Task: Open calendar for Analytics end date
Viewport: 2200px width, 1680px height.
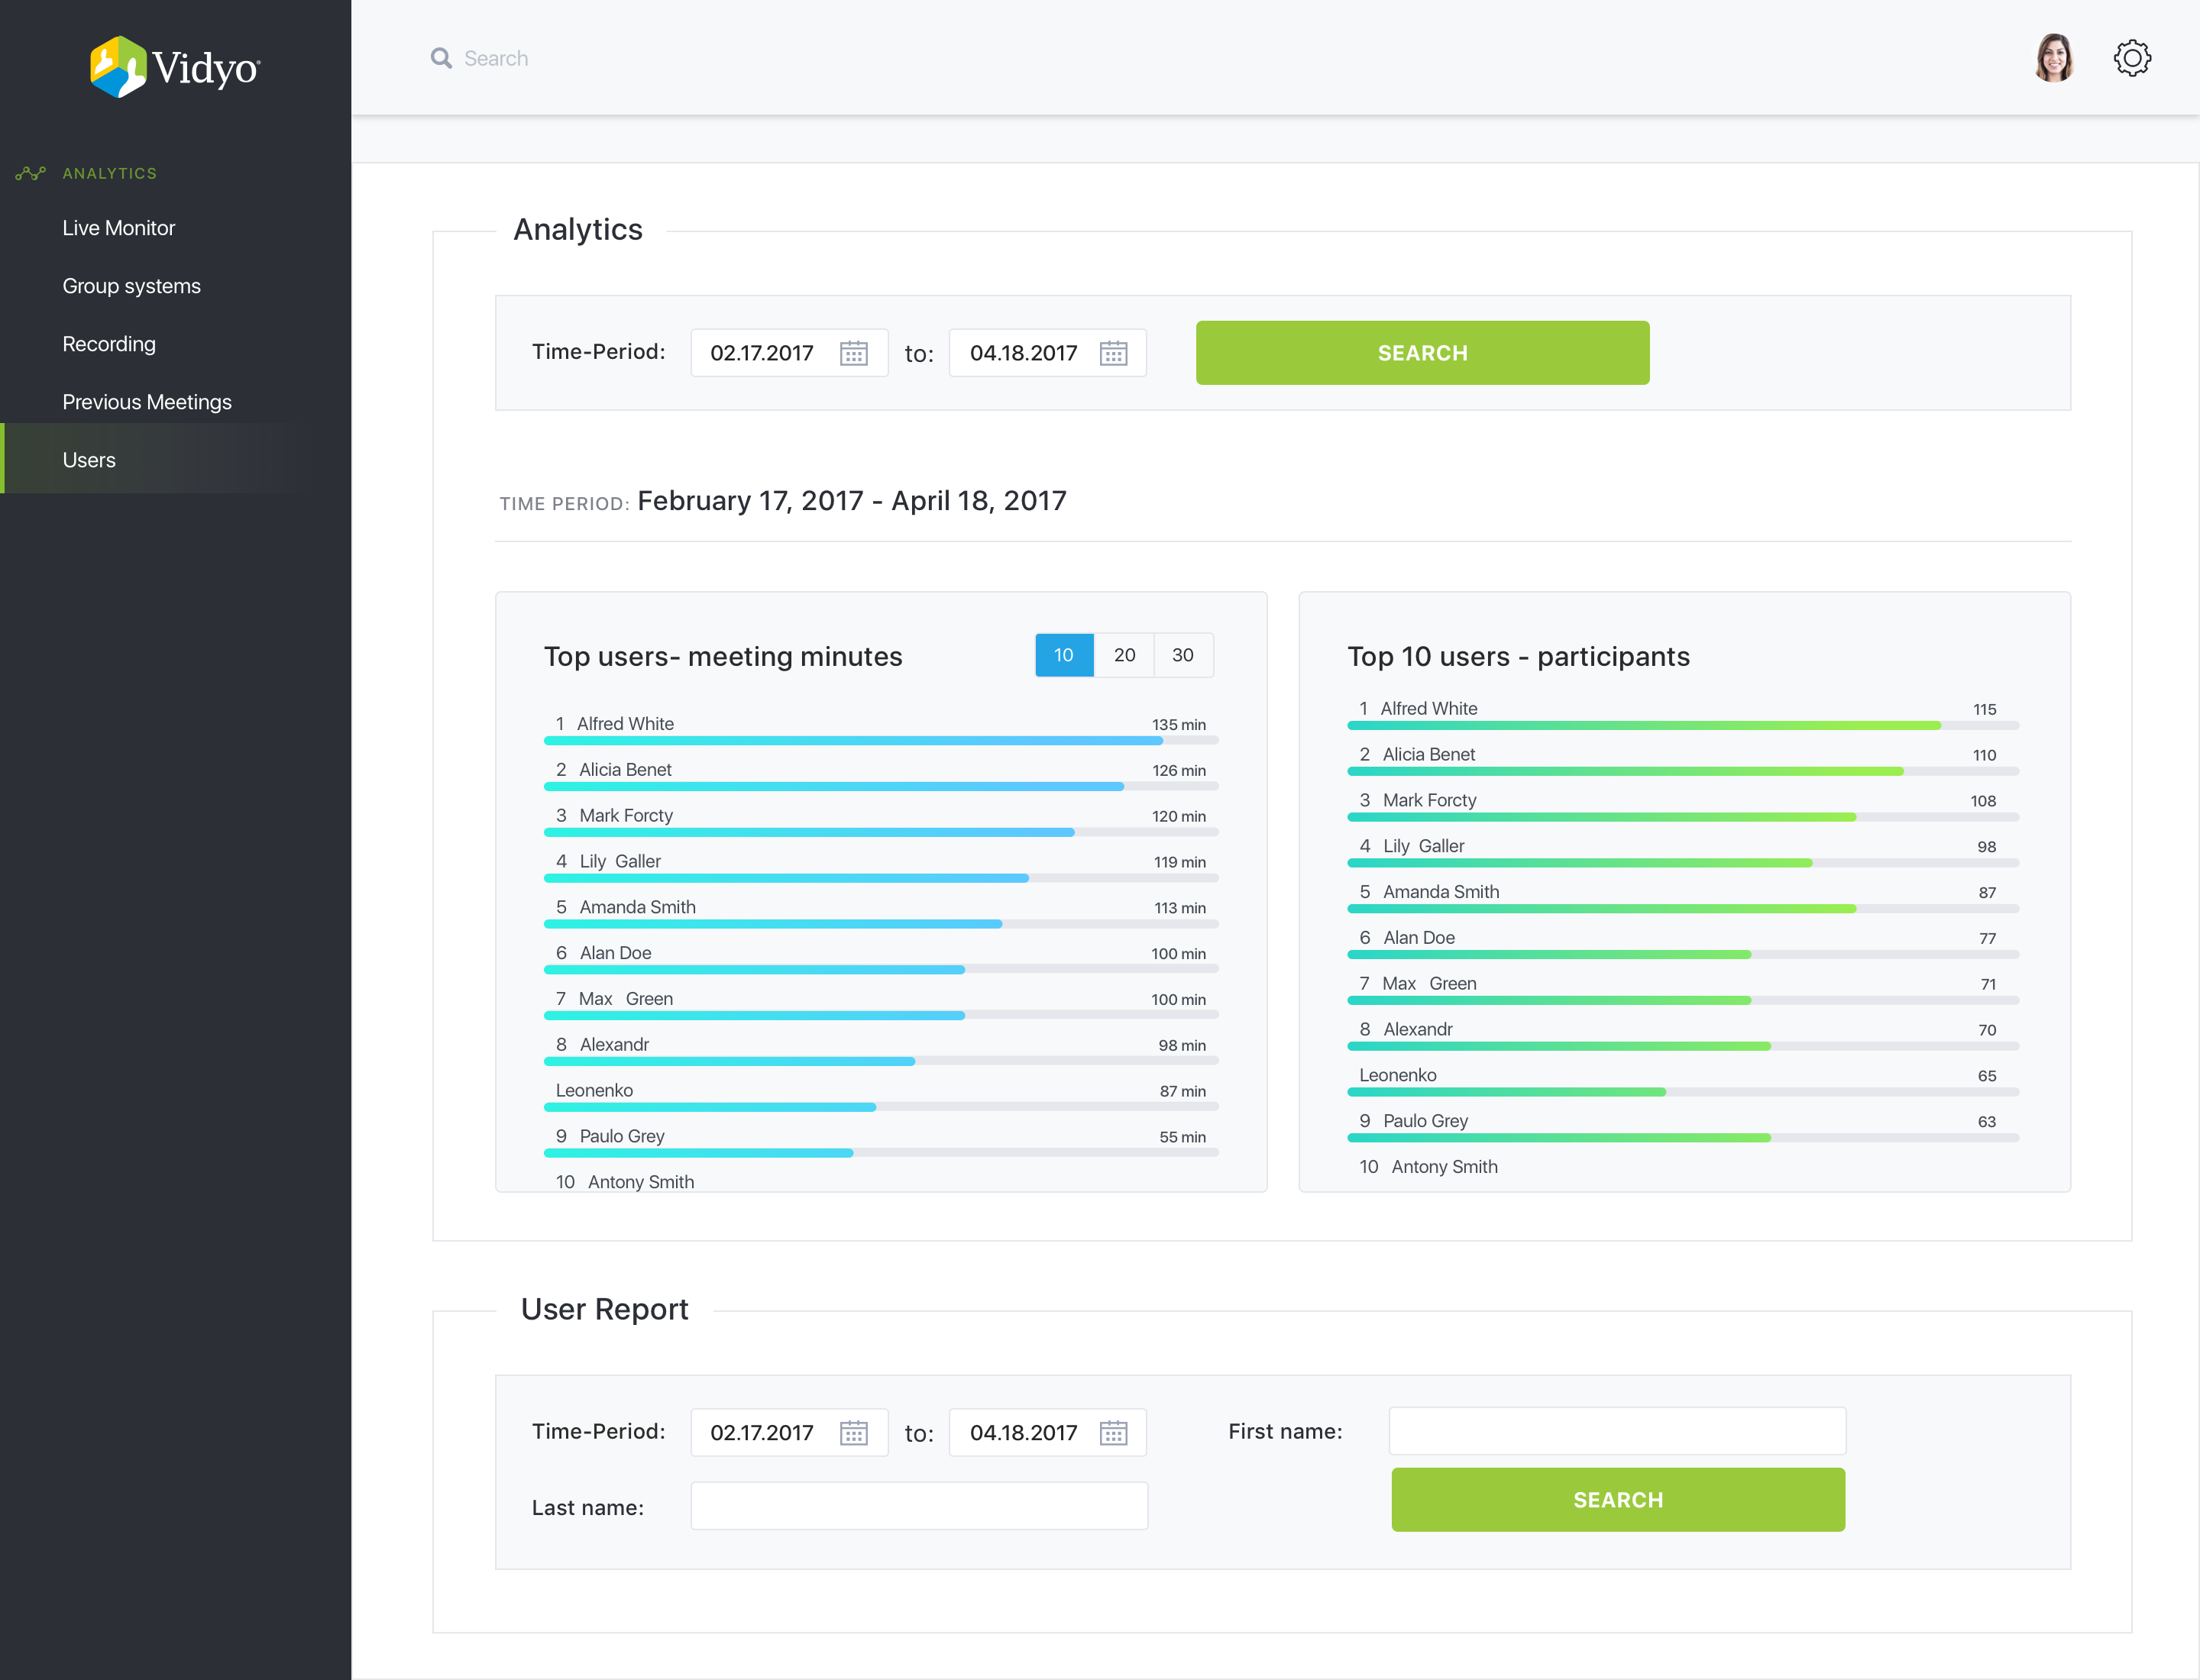Action: (1114, 353)
